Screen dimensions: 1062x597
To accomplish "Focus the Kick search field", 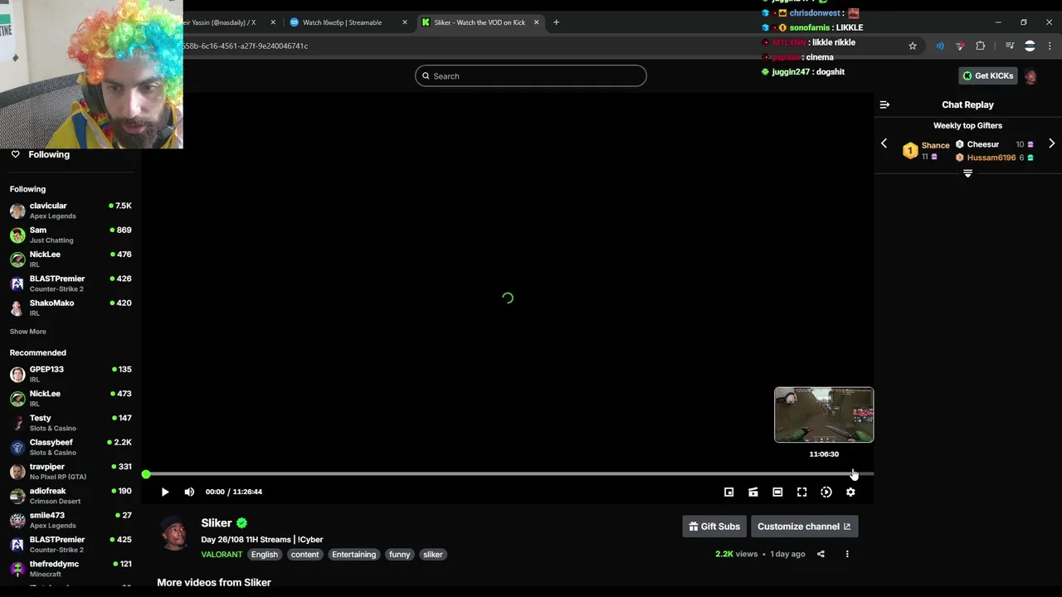I will click(x=531, y=76).
